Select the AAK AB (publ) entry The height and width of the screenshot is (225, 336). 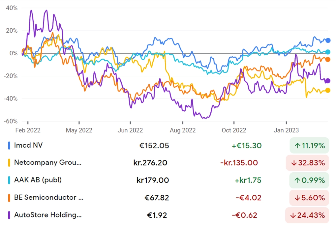tap(168, 180)
